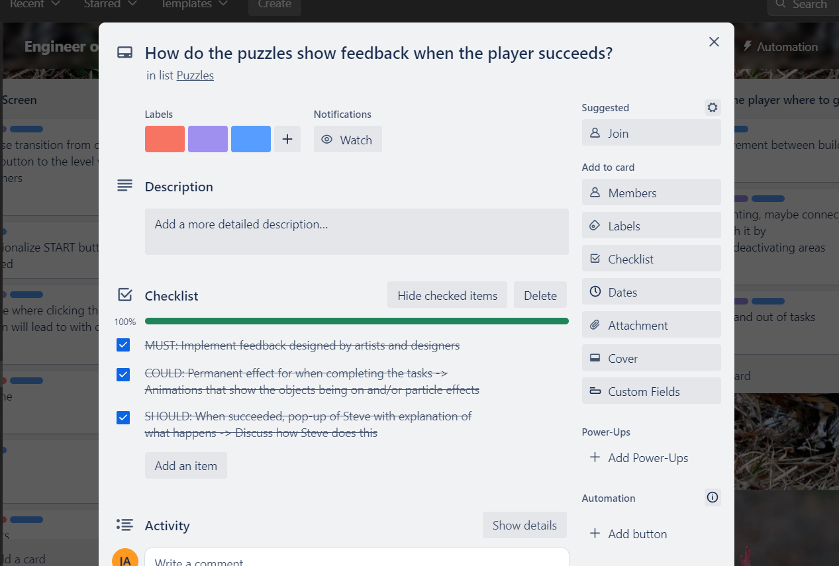Open the Templates dropdown menu
839x566 pixels.
point(194,5)
